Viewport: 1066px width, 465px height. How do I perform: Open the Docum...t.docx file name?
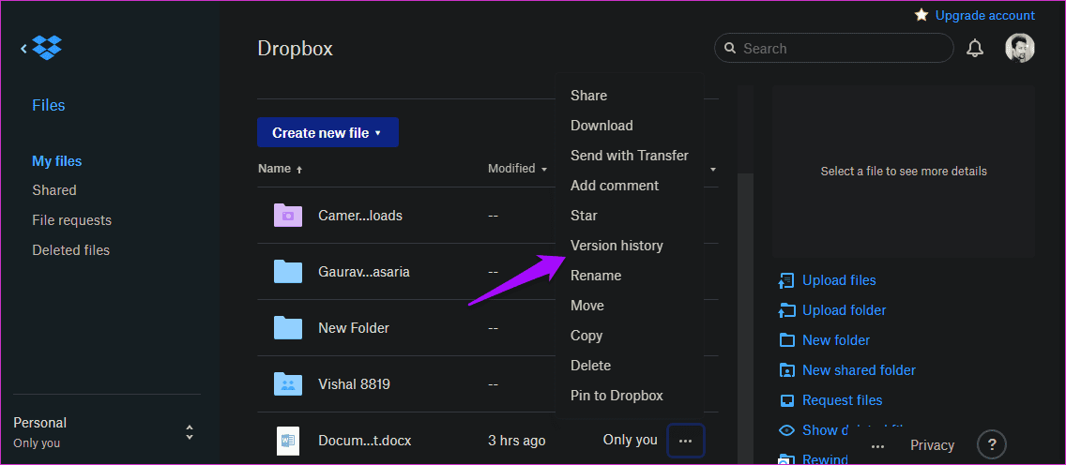pos(364,441)
